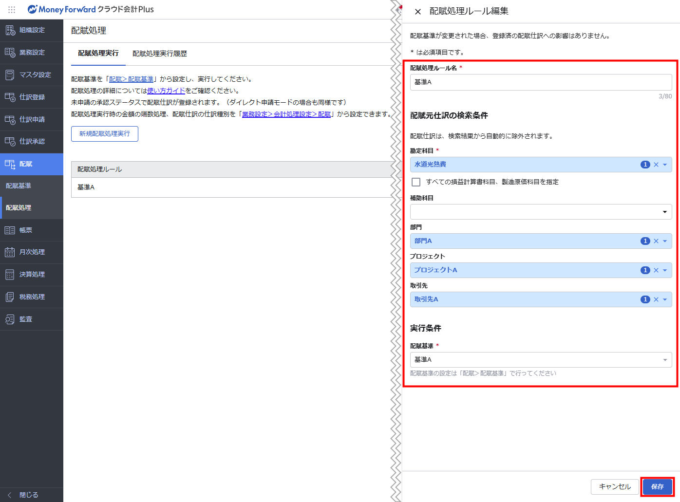Clear the 部門 selection with X
The height and width of the screenshot is (502, 680).
(656, 241)
